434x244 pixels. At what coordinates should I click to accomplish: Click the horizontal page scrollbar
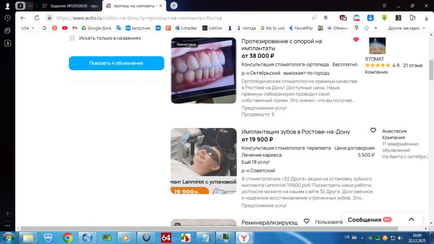(x=209, y=229)
